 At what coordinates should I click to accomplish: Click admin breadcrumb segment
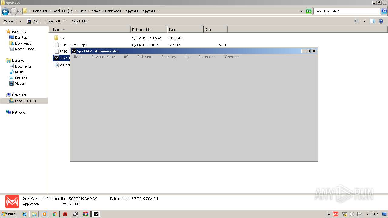[x=96, y=11]
